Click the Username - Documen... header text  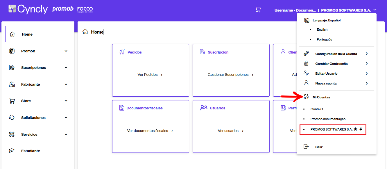295,10
